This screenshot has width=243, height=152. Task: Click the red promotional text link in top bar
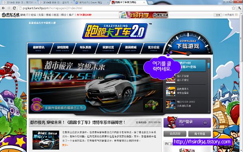pos(84,15)
